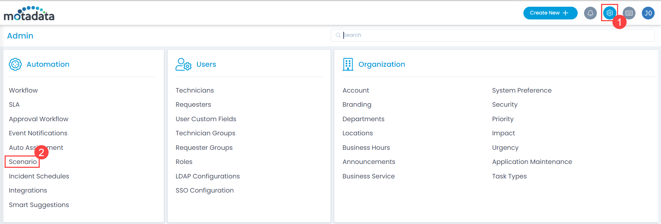Click the Automation section gear icon
The width and height of the screenshot is (661, 224).
coord(15,64)
